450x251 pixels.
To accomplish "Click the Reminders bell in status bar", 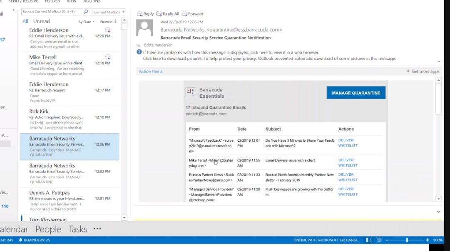I will 20,240.
